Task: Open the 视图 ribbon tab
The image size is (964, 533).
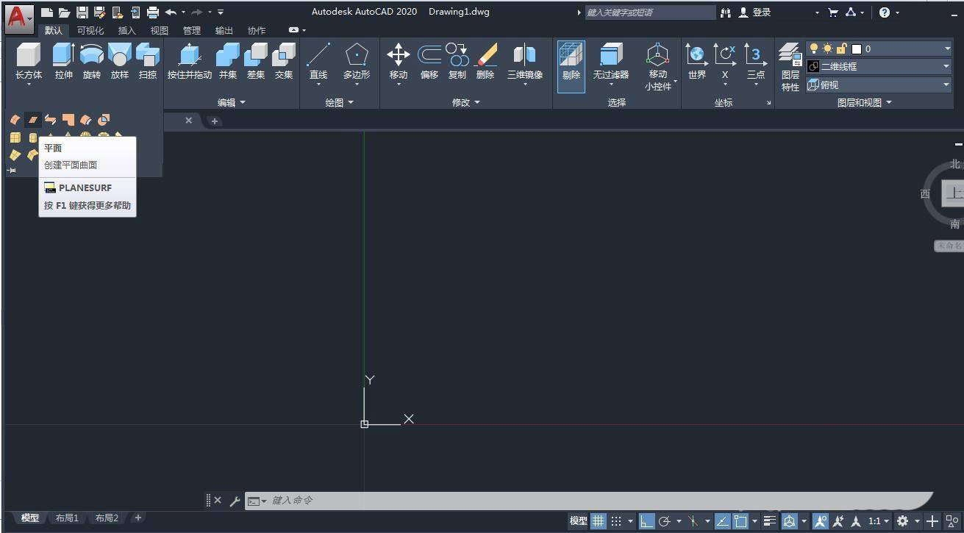Action: (x=160, y=30)
